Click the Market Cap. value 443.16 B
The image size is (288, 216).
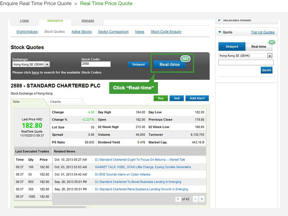198,142
